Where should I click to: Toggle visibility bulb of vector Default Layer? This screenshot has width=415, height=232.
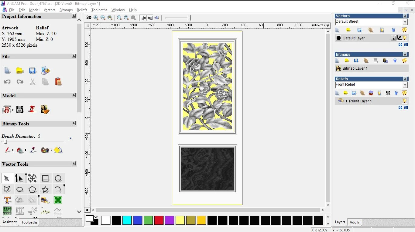405,38
